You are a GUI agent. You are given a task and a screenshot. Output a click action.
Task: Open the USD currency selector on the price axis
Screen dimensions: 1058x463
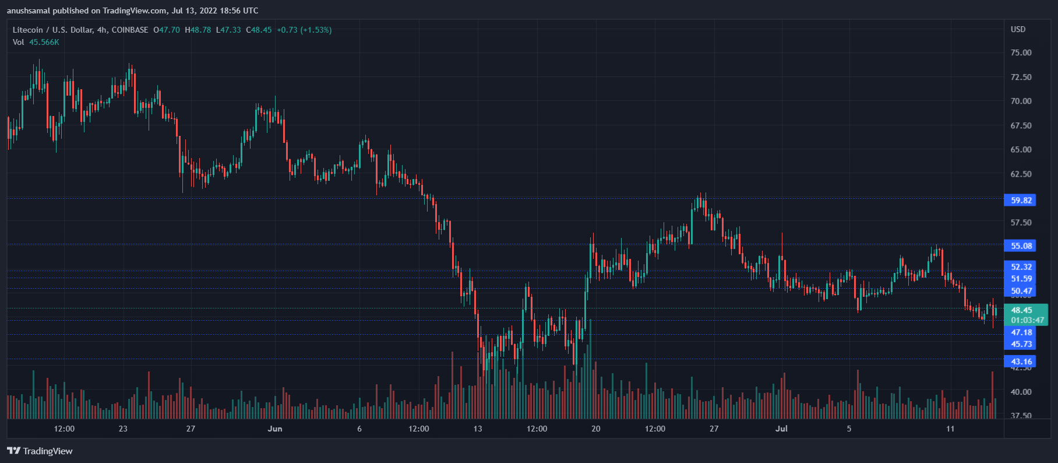pos(1018,29)
